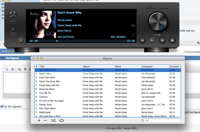200x132 pixels.
Task: Click the playback progress bar
Action: tap(82, 41)
